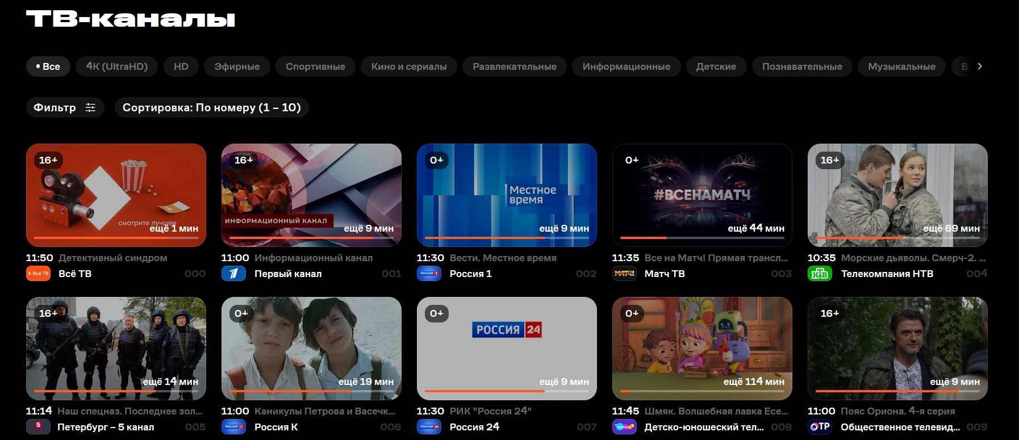Open the Детские category tab

pyautogui.click(x=716, y=66)
